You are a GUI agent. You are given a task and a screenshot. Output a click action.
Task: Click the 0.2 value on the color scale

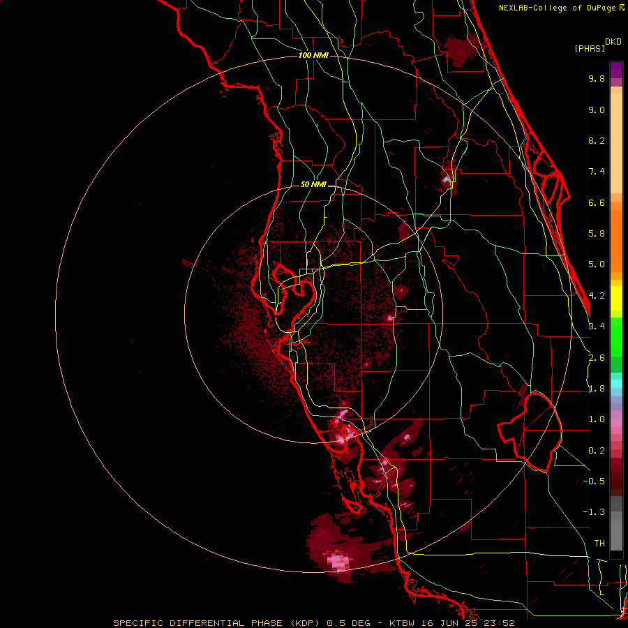[x=597, y=451]
